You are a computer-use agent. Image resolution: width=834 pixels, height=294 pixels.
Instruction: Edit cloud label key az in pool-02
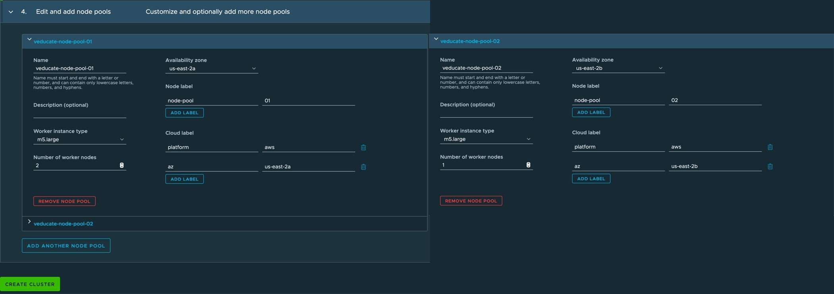tap(618, 166)
